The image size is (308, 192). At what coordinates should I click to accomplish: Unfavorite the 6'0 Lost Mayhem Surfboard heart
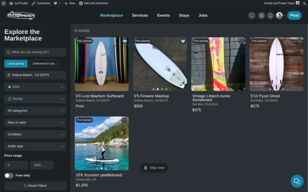125,41
